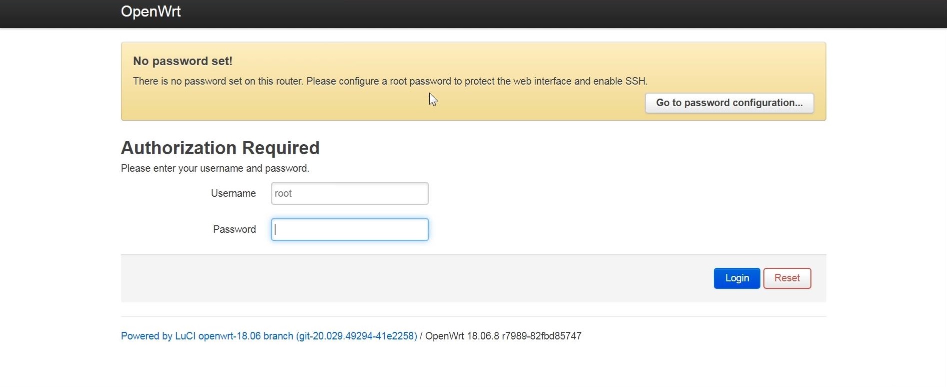Screen dimensions: 947x387
Task: Click the root password warning message text
Action: tap(350, 81)
